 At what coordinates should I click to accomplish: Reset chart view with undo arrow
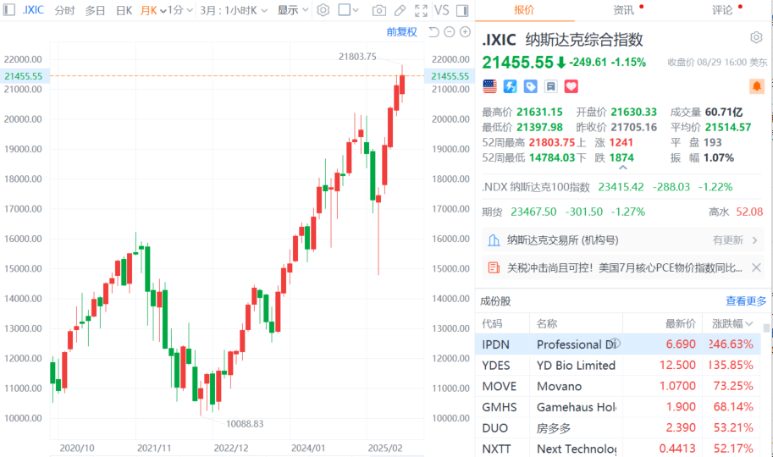(433, 32)
